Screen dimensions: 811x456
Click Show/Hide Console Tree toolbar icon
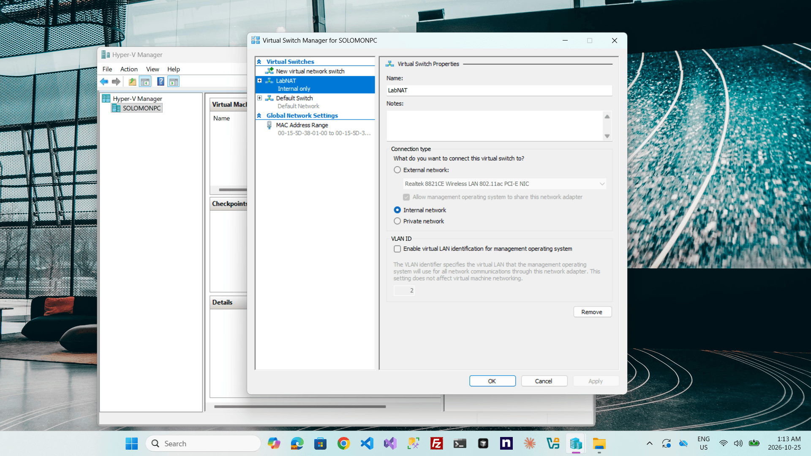[145, 81]
